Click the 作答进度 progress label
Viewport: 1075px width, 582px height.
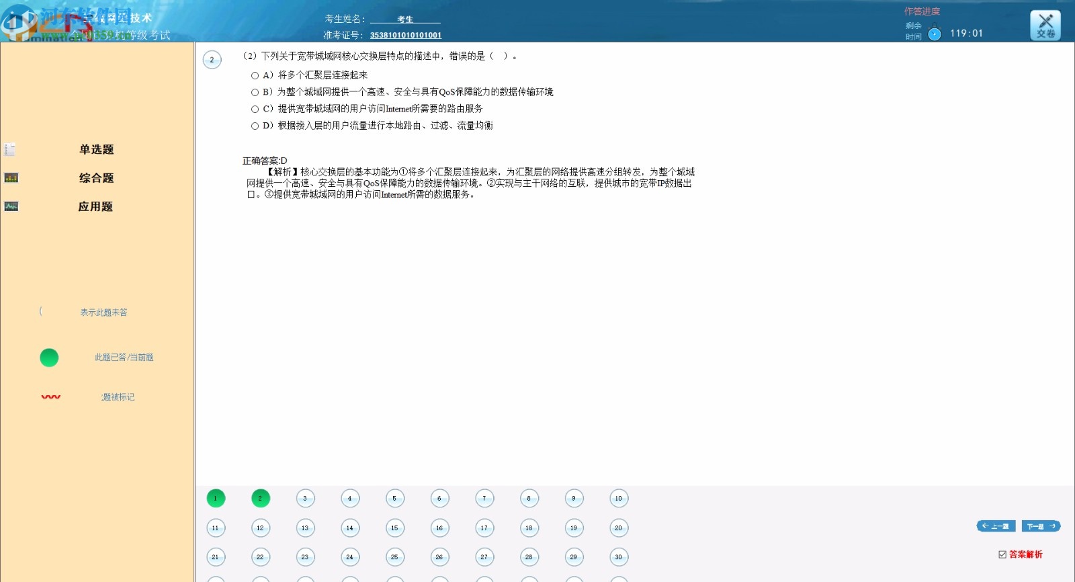(922, 11)
